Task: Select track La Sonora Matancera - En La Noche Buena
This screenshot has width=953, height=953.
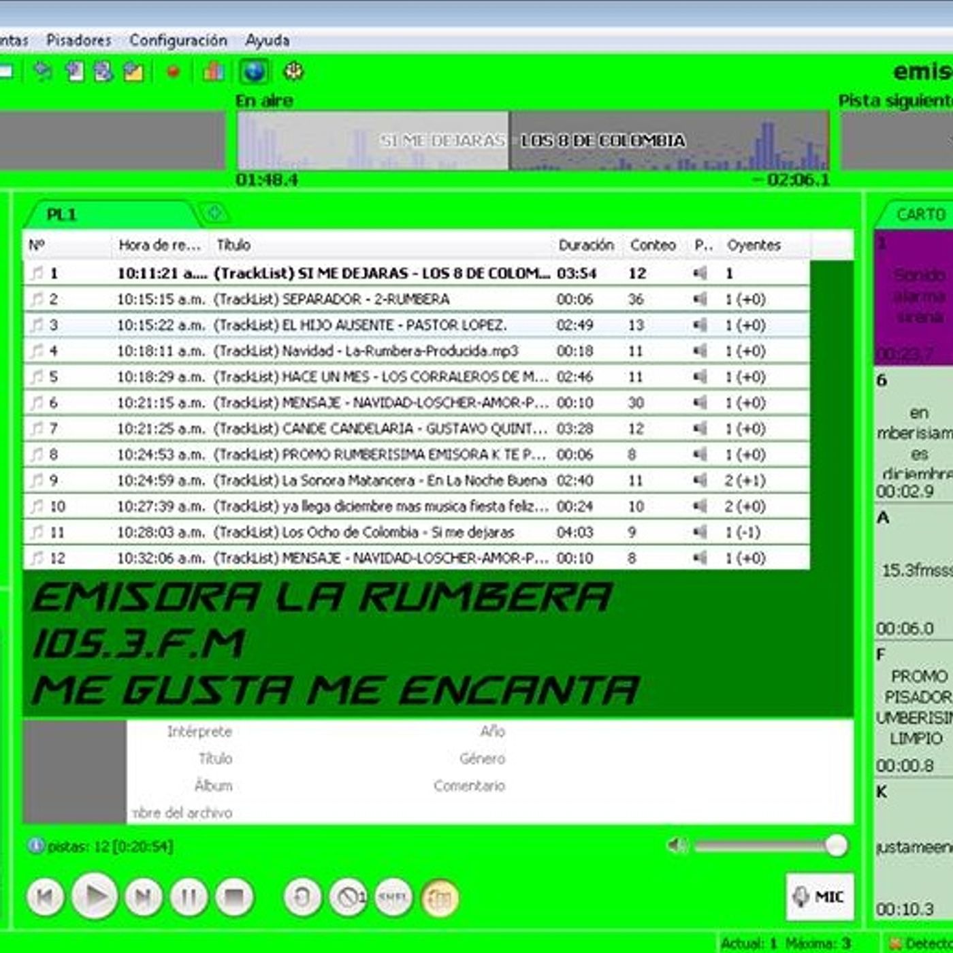Action: tap(417, 480)
